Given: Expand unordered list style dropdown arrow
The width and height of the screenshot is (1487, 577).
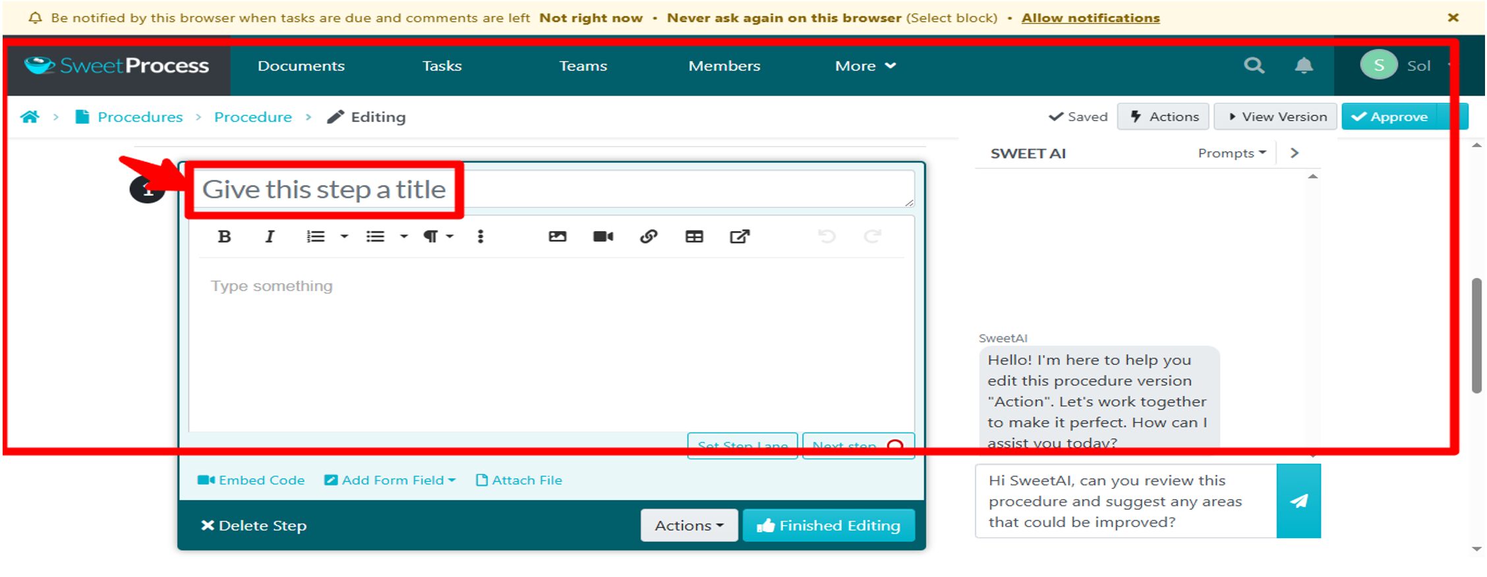Looking at the screenshot, I should 403,236.
